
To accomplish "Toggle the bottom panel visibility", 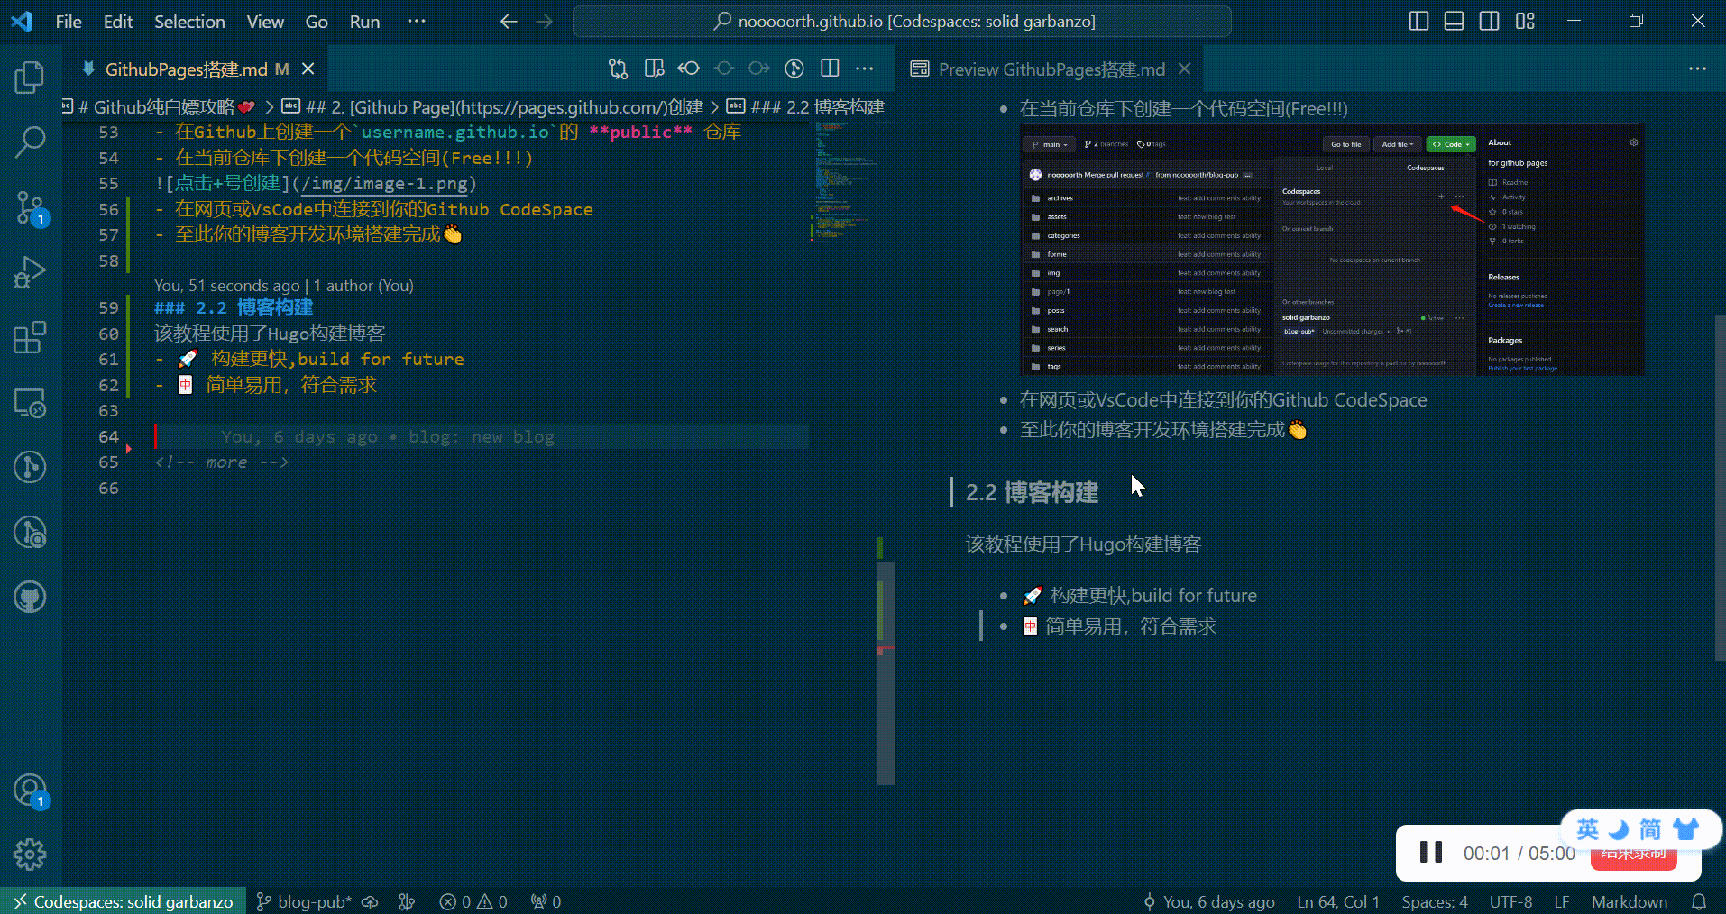I will pyautogui.click(x=1454, y=21).
